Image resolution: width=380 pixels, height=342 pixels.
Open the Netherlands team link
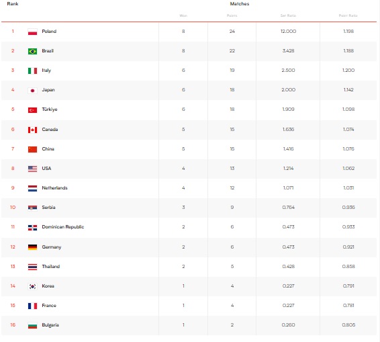point(54,187)
